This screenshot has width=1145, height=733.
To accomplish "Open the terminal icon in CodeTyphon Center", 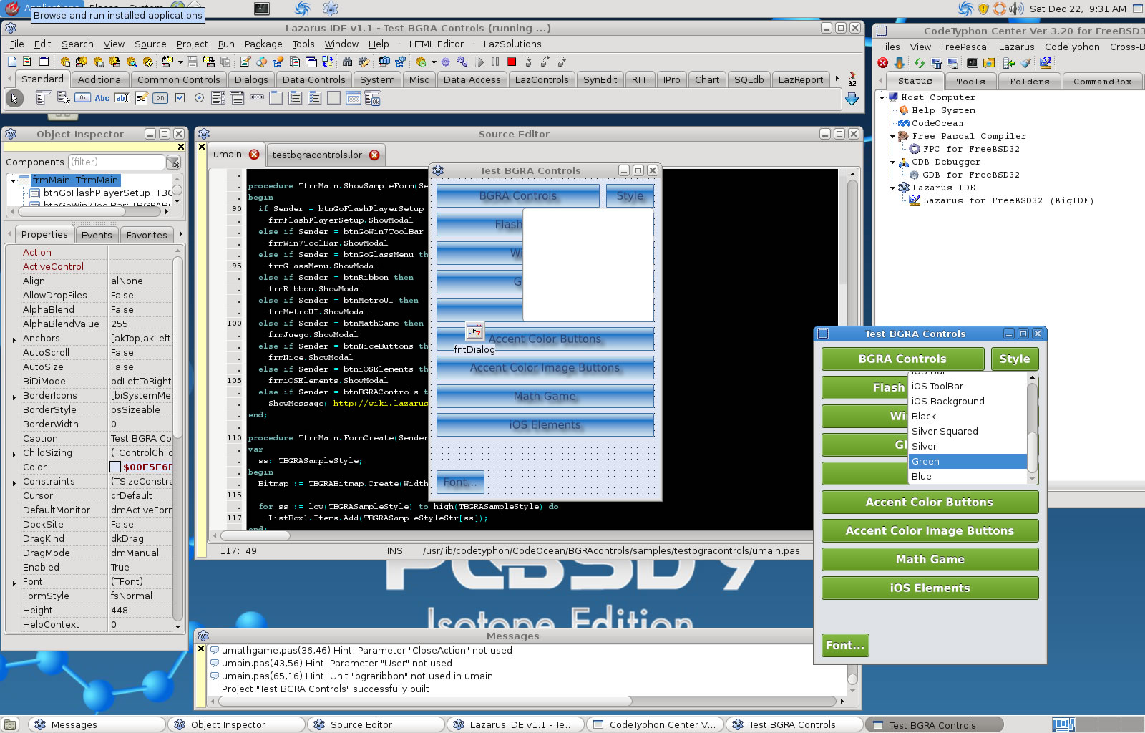I will 973,62.
